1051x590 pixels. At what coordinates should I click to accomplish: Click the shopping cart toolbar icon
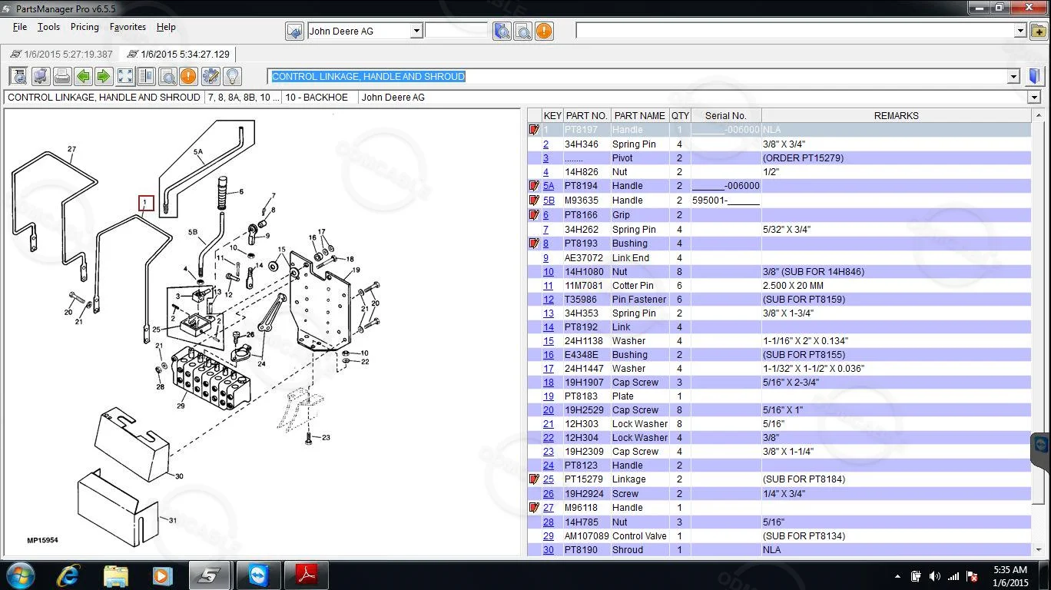click(41, 76)
